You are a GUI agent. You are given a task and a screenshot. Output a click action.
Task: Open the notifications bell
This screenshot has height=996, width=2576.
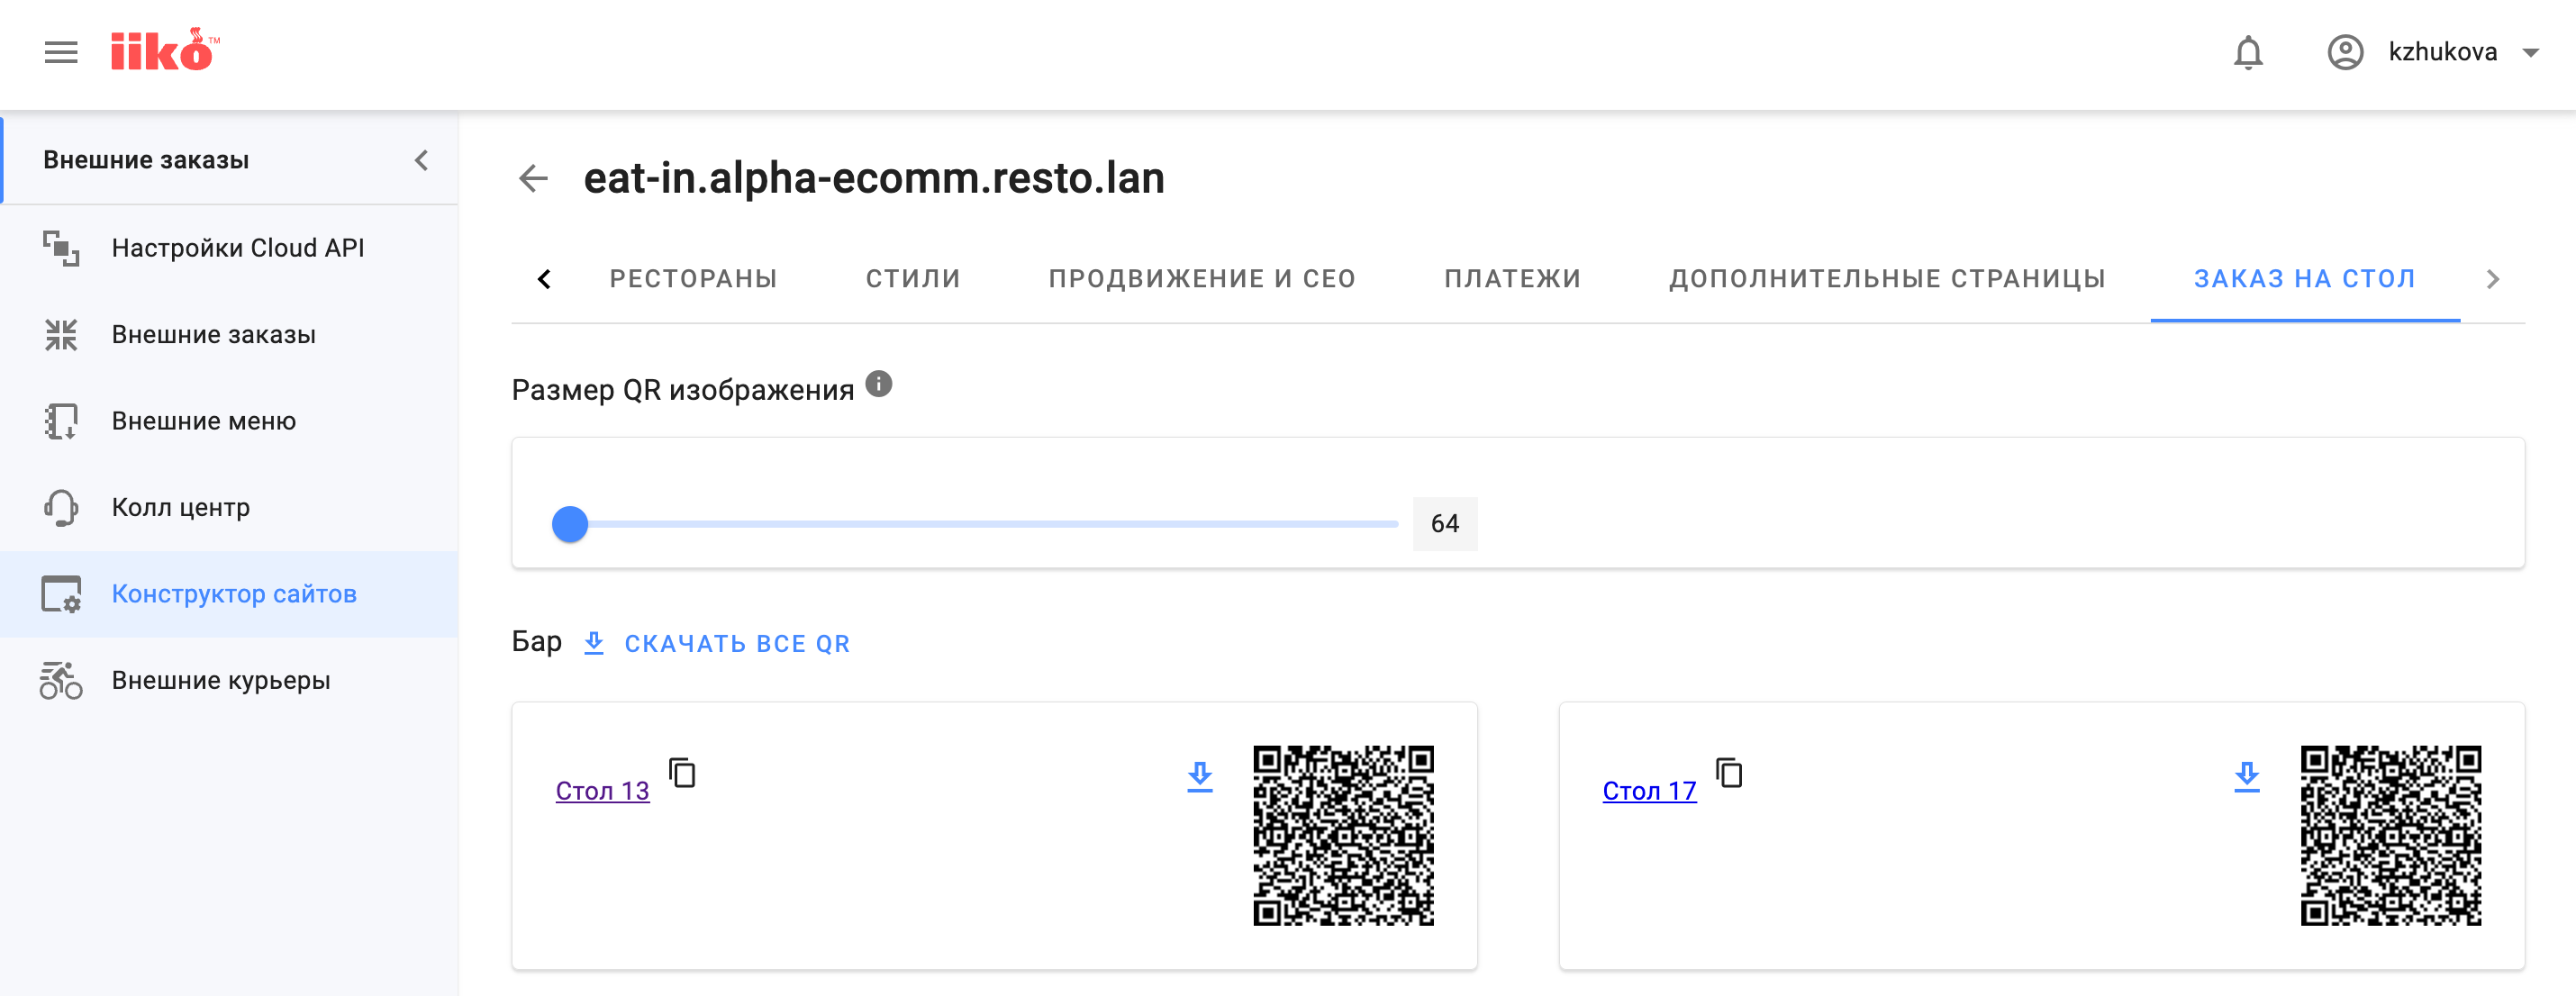[2248, 52]
